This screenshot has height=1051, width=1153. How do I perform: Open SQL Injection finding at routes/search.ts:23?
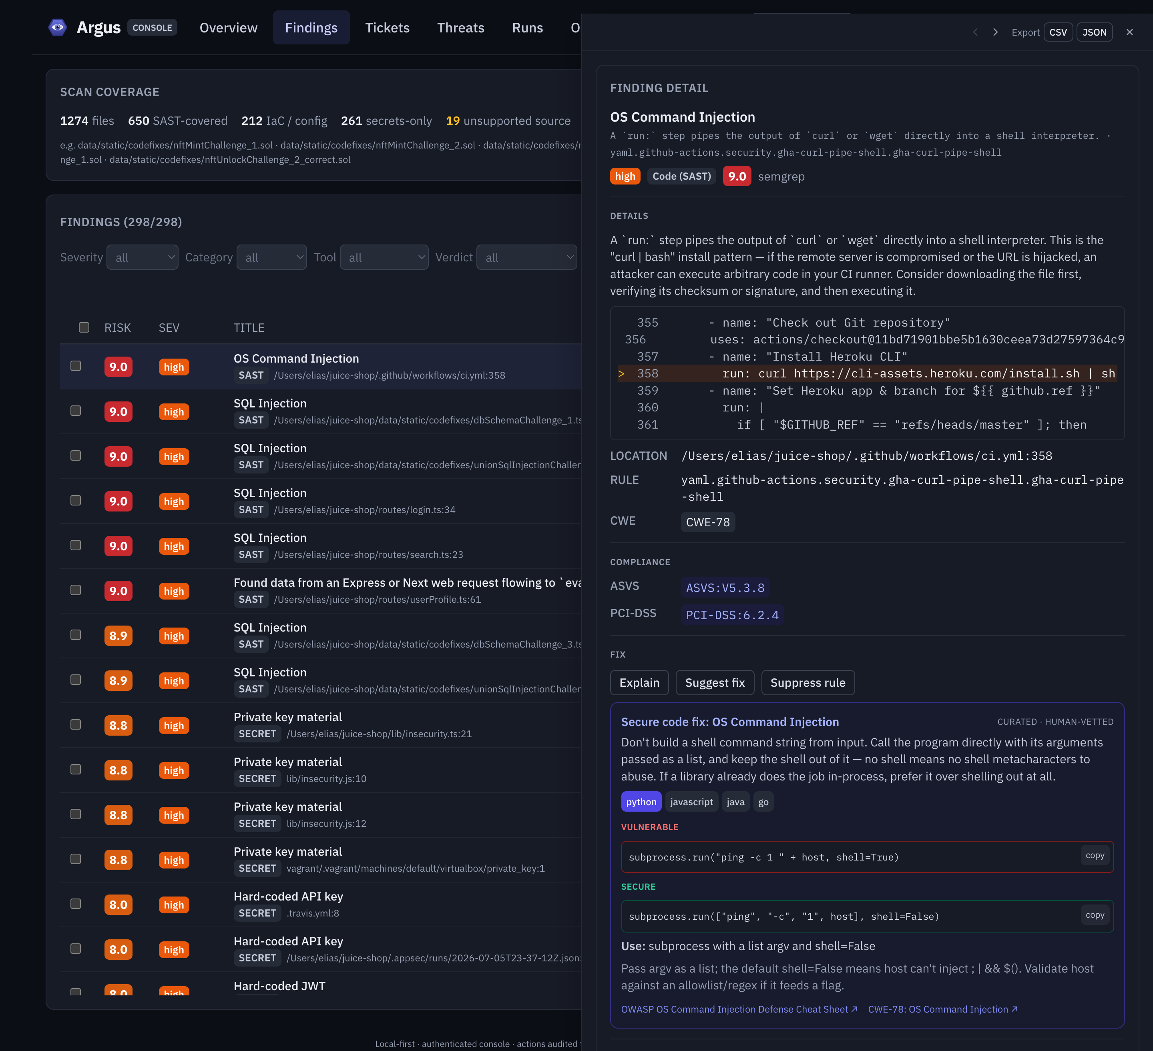click(x=320, y=546)
